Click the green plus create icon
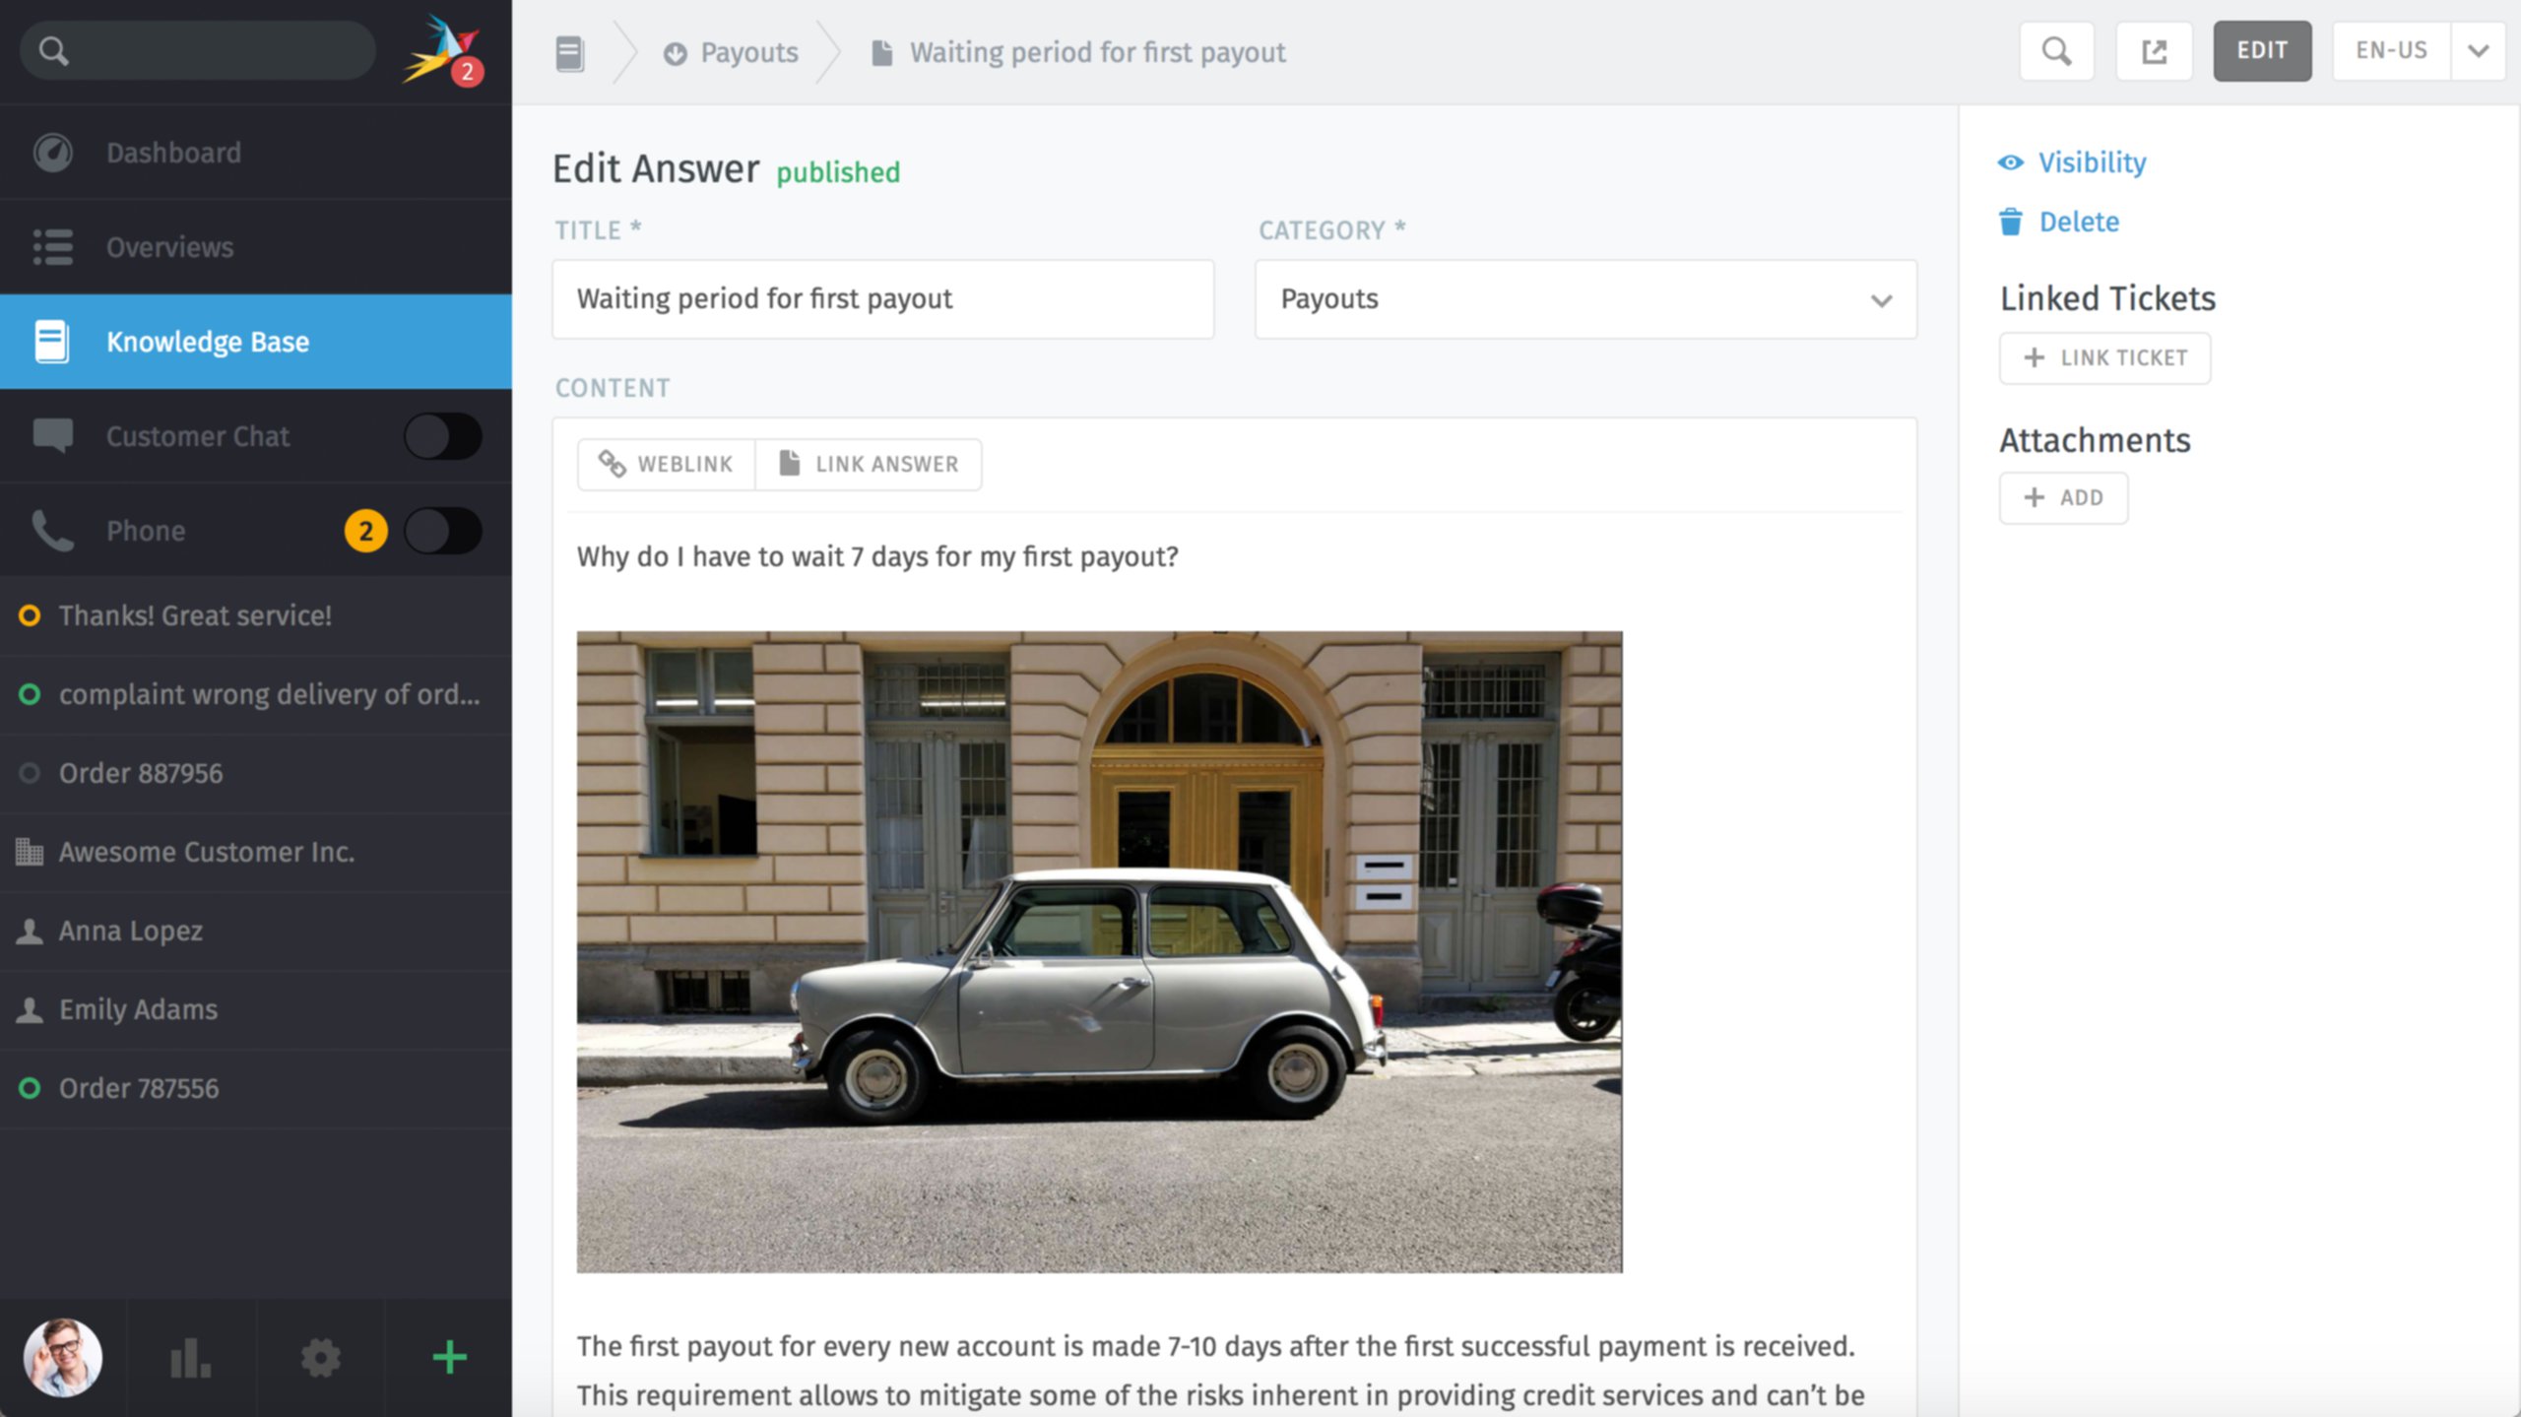This screenshot has height=1417, width=2521. [449, 1358]
